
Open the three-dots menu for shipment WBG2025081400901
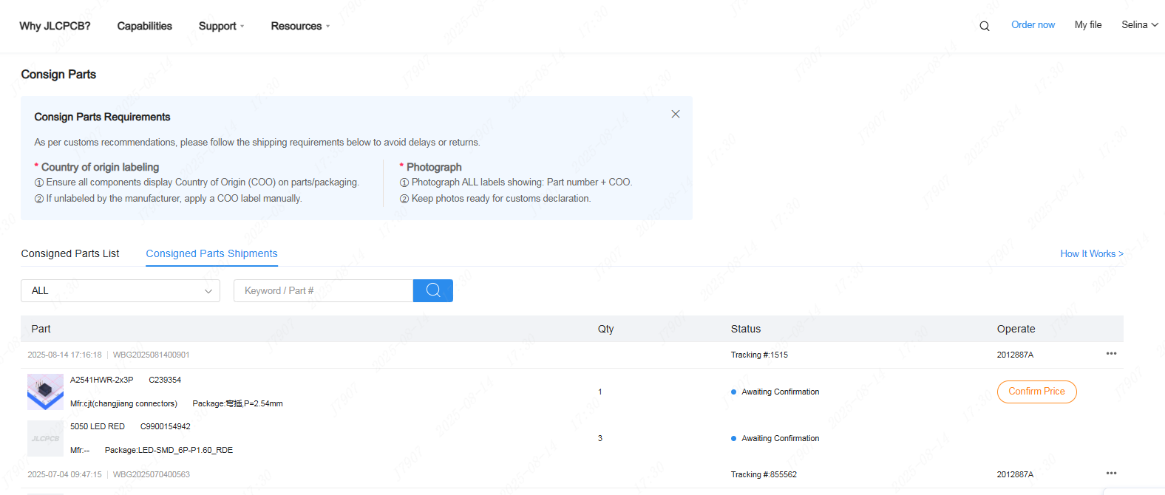click(1111, 354)
